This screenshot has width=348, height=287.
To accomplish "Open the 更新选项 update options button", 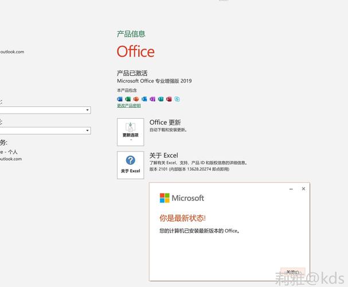I will coord(131,132).
